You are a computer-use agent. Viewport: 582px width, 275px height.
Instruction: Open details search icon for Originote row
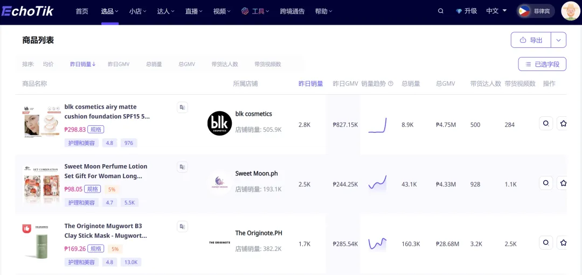tap(546, 243)
